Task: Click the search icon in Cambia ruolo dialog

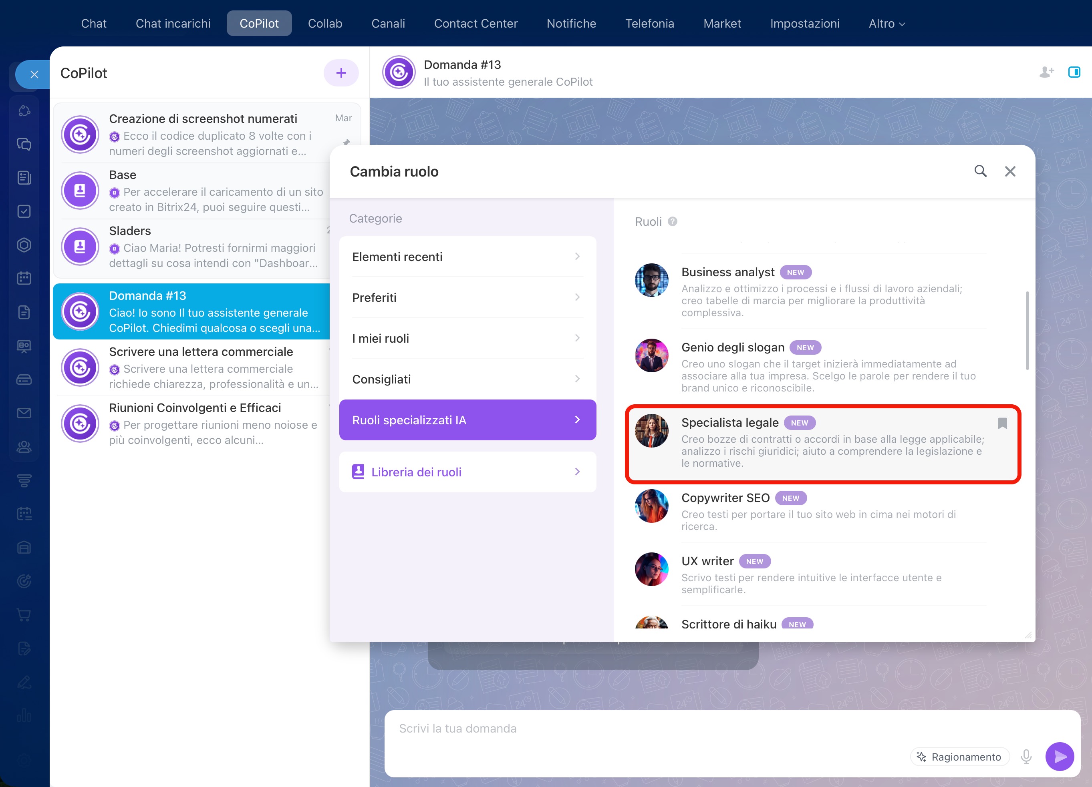Action: [x=980, y=171]
